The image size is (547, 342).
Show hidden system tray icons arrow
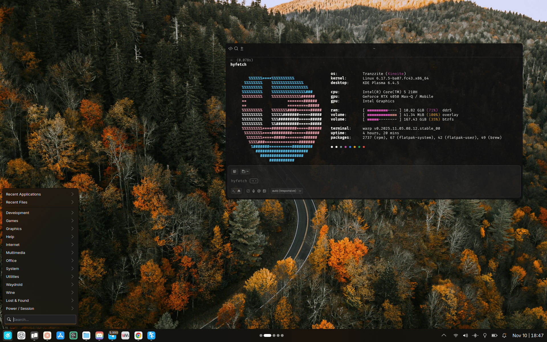pyautogui.click(x=444, y=335)
